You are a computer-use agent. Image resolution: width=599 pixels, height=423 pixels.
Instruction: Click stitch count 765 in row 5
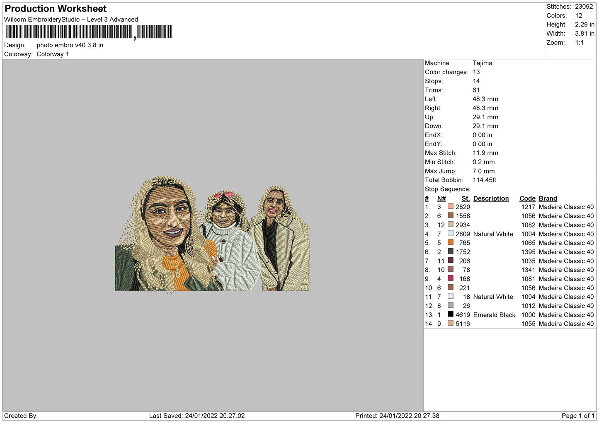click(465, 243)
